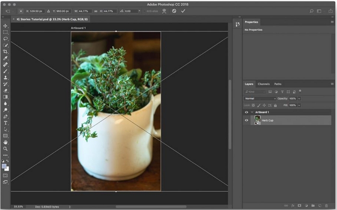Cancel the transform in options bar
The height and width of the screenshot is (210, 337).
pyautogui.click(x=174, y=11)
